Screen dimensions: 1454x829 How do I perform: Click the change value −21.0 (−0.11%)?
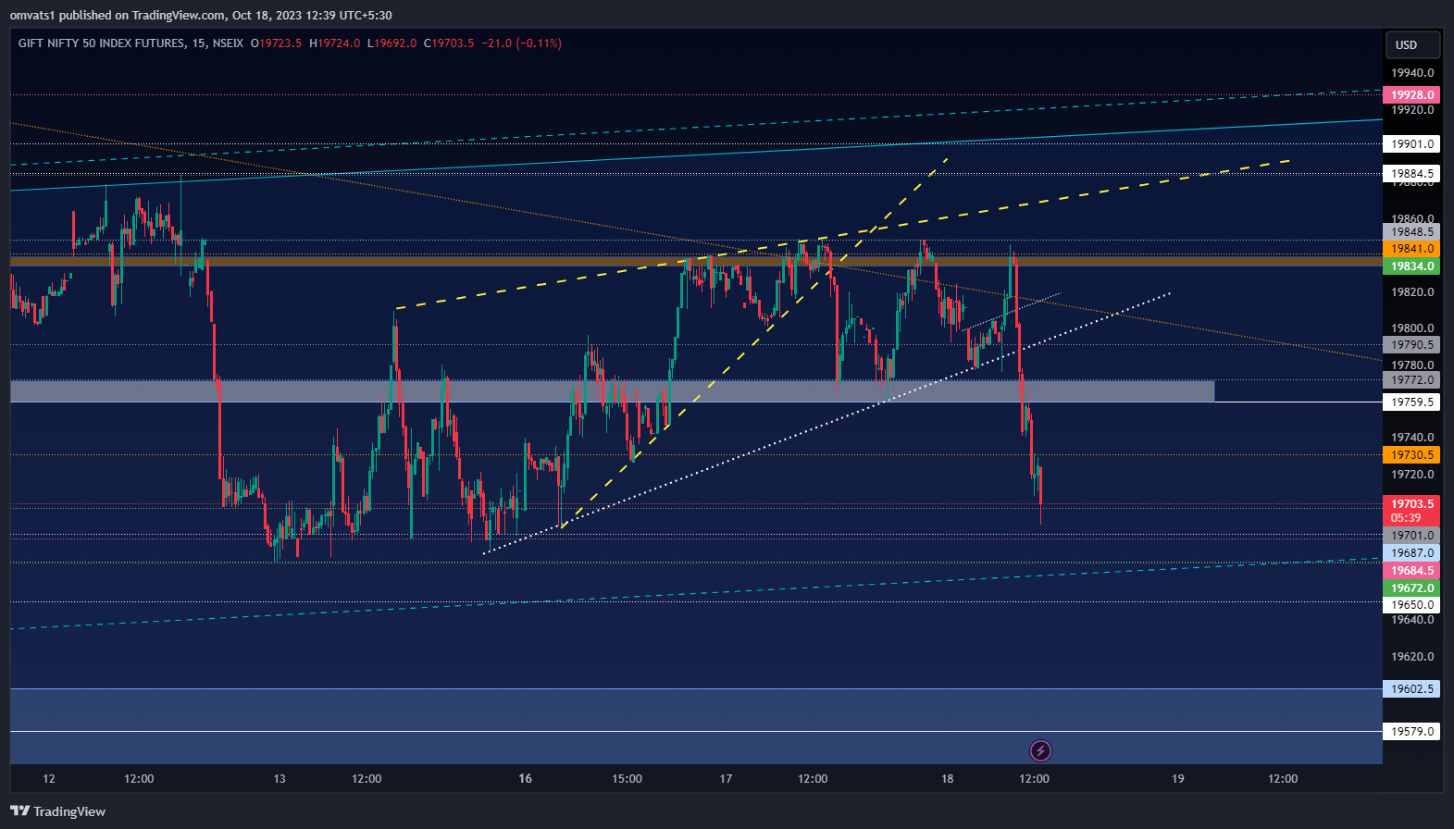521,43
